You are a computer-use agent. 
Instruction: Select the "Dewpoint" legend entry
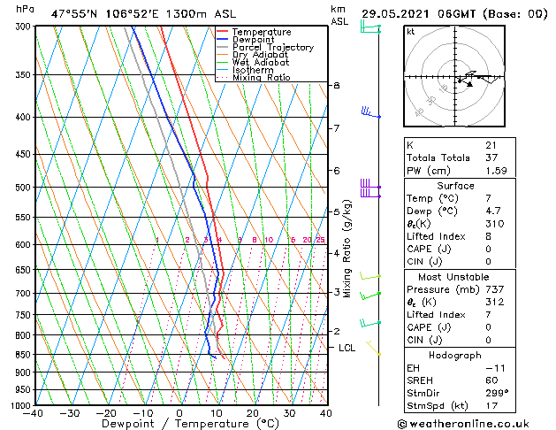pos(253,40)
